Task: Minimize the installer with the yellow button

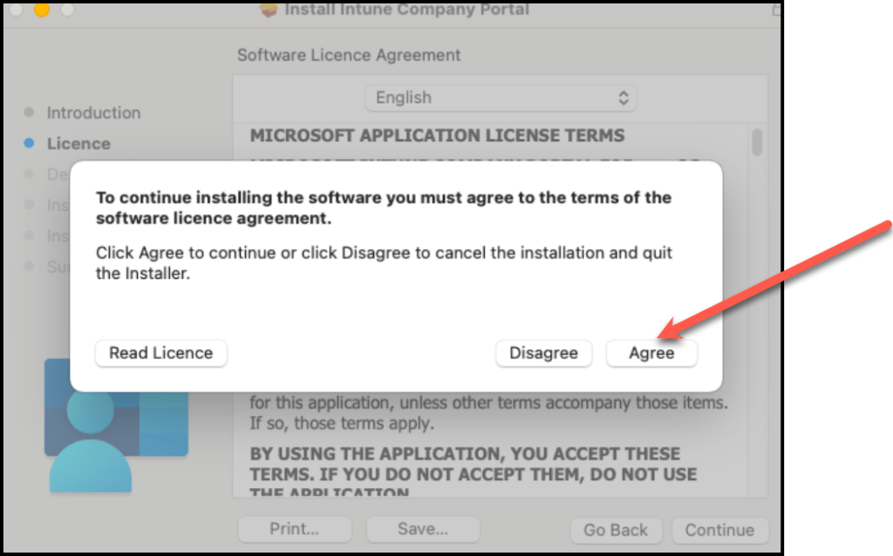Action: 41,10
